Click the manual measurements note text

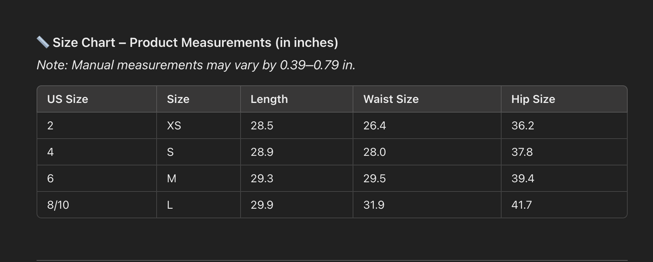tap(196, 65)
